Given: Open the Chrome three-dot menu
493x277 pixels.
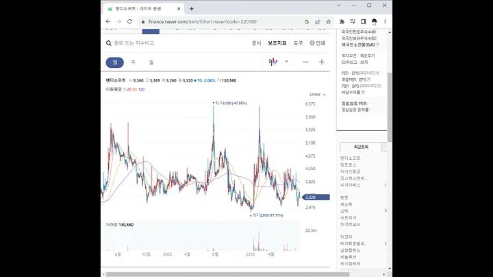Looking at the screenshot, I should [x=385, y=21].
